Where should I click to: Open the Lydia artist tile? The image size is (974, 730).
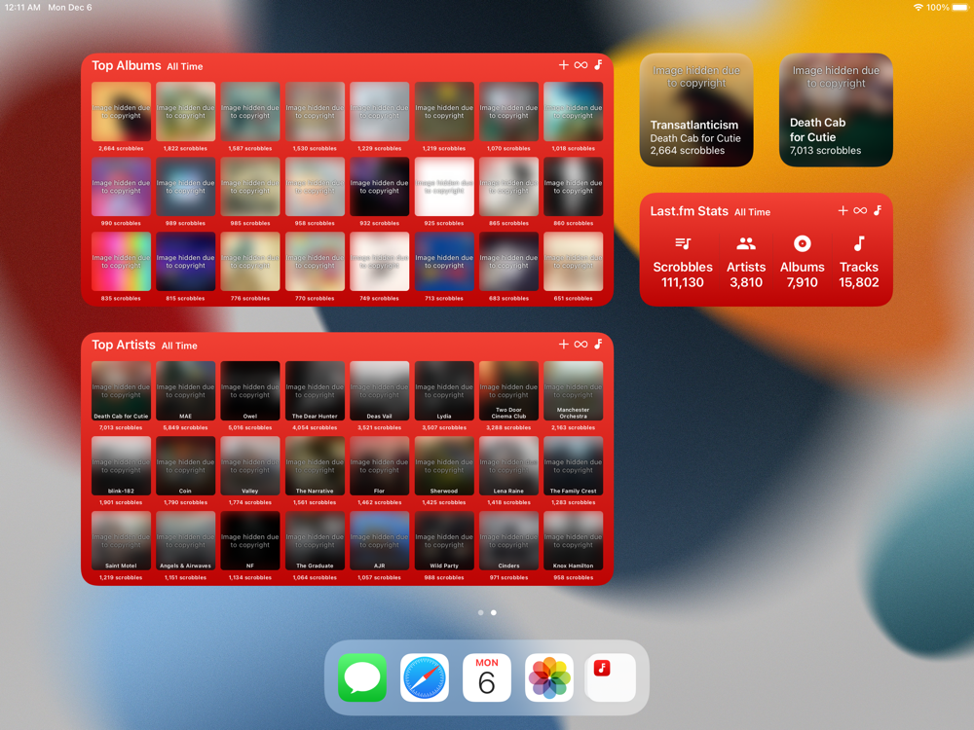pyautogui.click(x=444, y=391)
